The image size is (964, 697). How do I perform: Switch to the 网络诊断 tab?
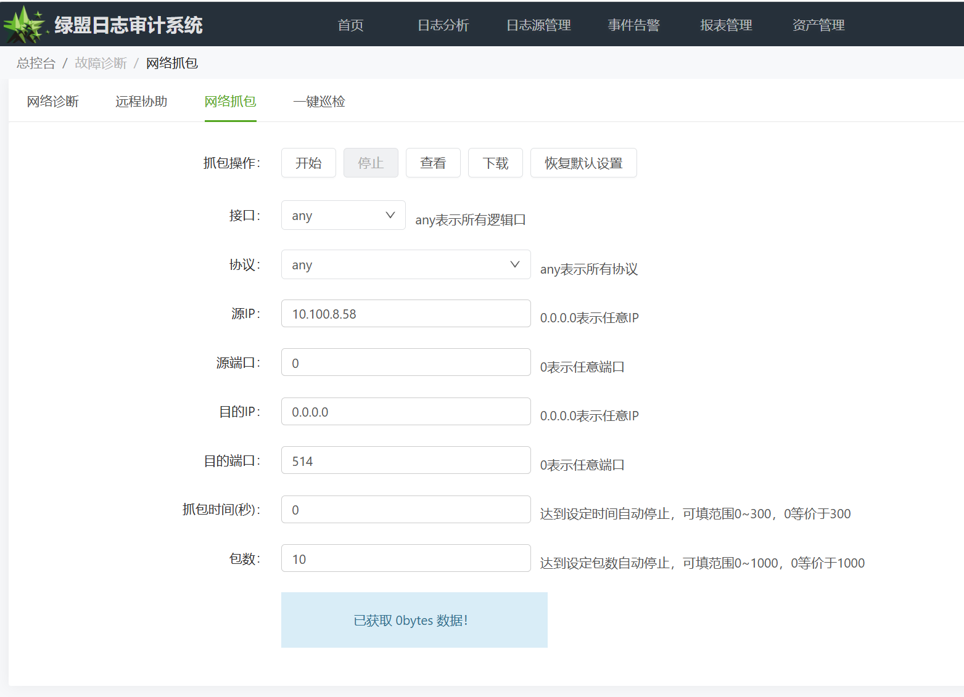pyautogui.click(x=52, y=102)
